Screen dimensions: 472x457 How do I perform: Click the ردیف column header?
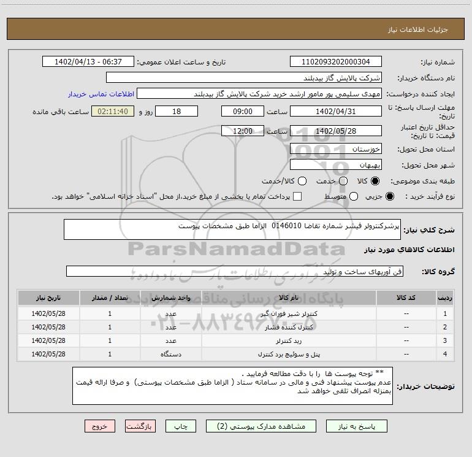pos(445,298)
